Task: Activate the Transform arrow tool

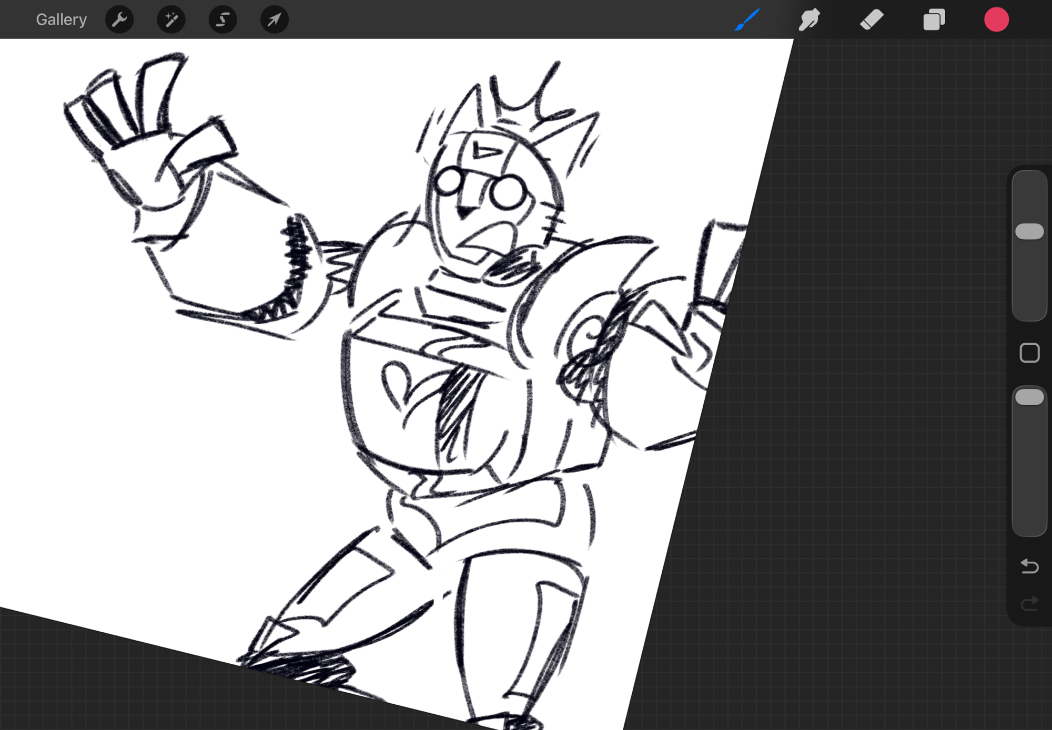Action: [274, 20]
